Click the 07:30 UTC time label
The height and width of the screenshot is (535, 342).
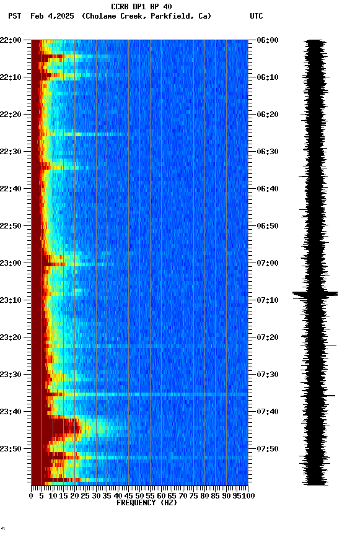268,375
